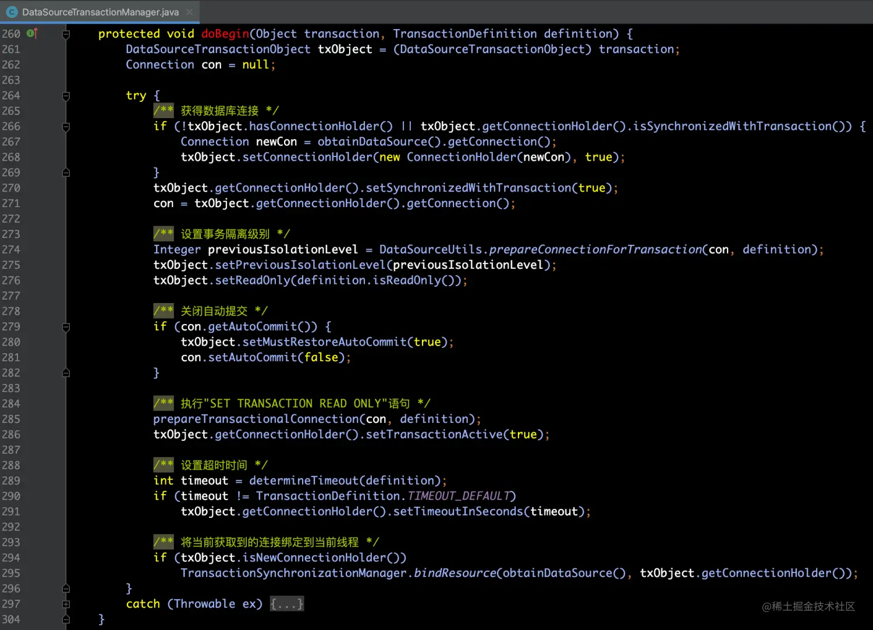Viewport: 873px width, 630px height.
Task: Click fold end marker at line 304
Action: 66,620
